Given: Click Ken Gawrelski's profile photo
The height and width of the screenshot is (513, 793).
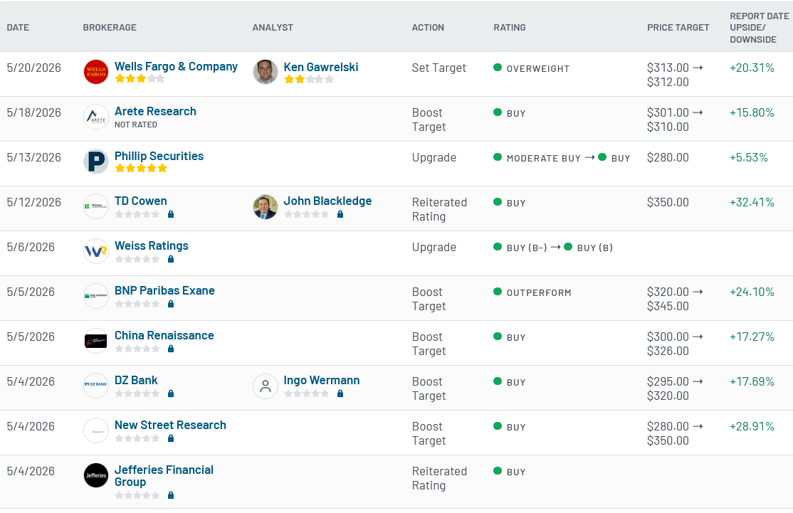Looking at the screenshot, I should click(x=266, y=72).
